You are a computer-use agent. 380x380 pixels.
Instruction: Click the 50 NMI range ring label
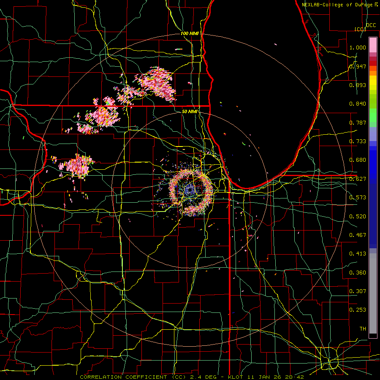click(x=190, y=111)
